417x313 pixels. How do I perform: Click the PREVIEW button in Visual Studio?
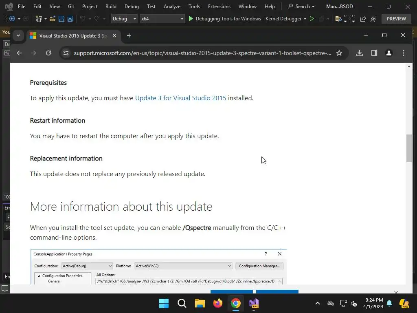pyautogui.click(x=396, y=19)
